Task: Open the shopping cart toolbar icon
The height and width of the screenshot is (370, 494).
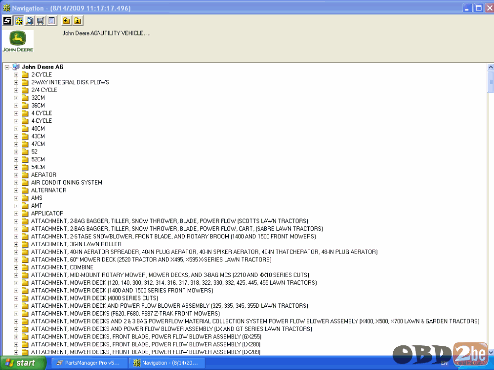Action: (x=41, y=21)
